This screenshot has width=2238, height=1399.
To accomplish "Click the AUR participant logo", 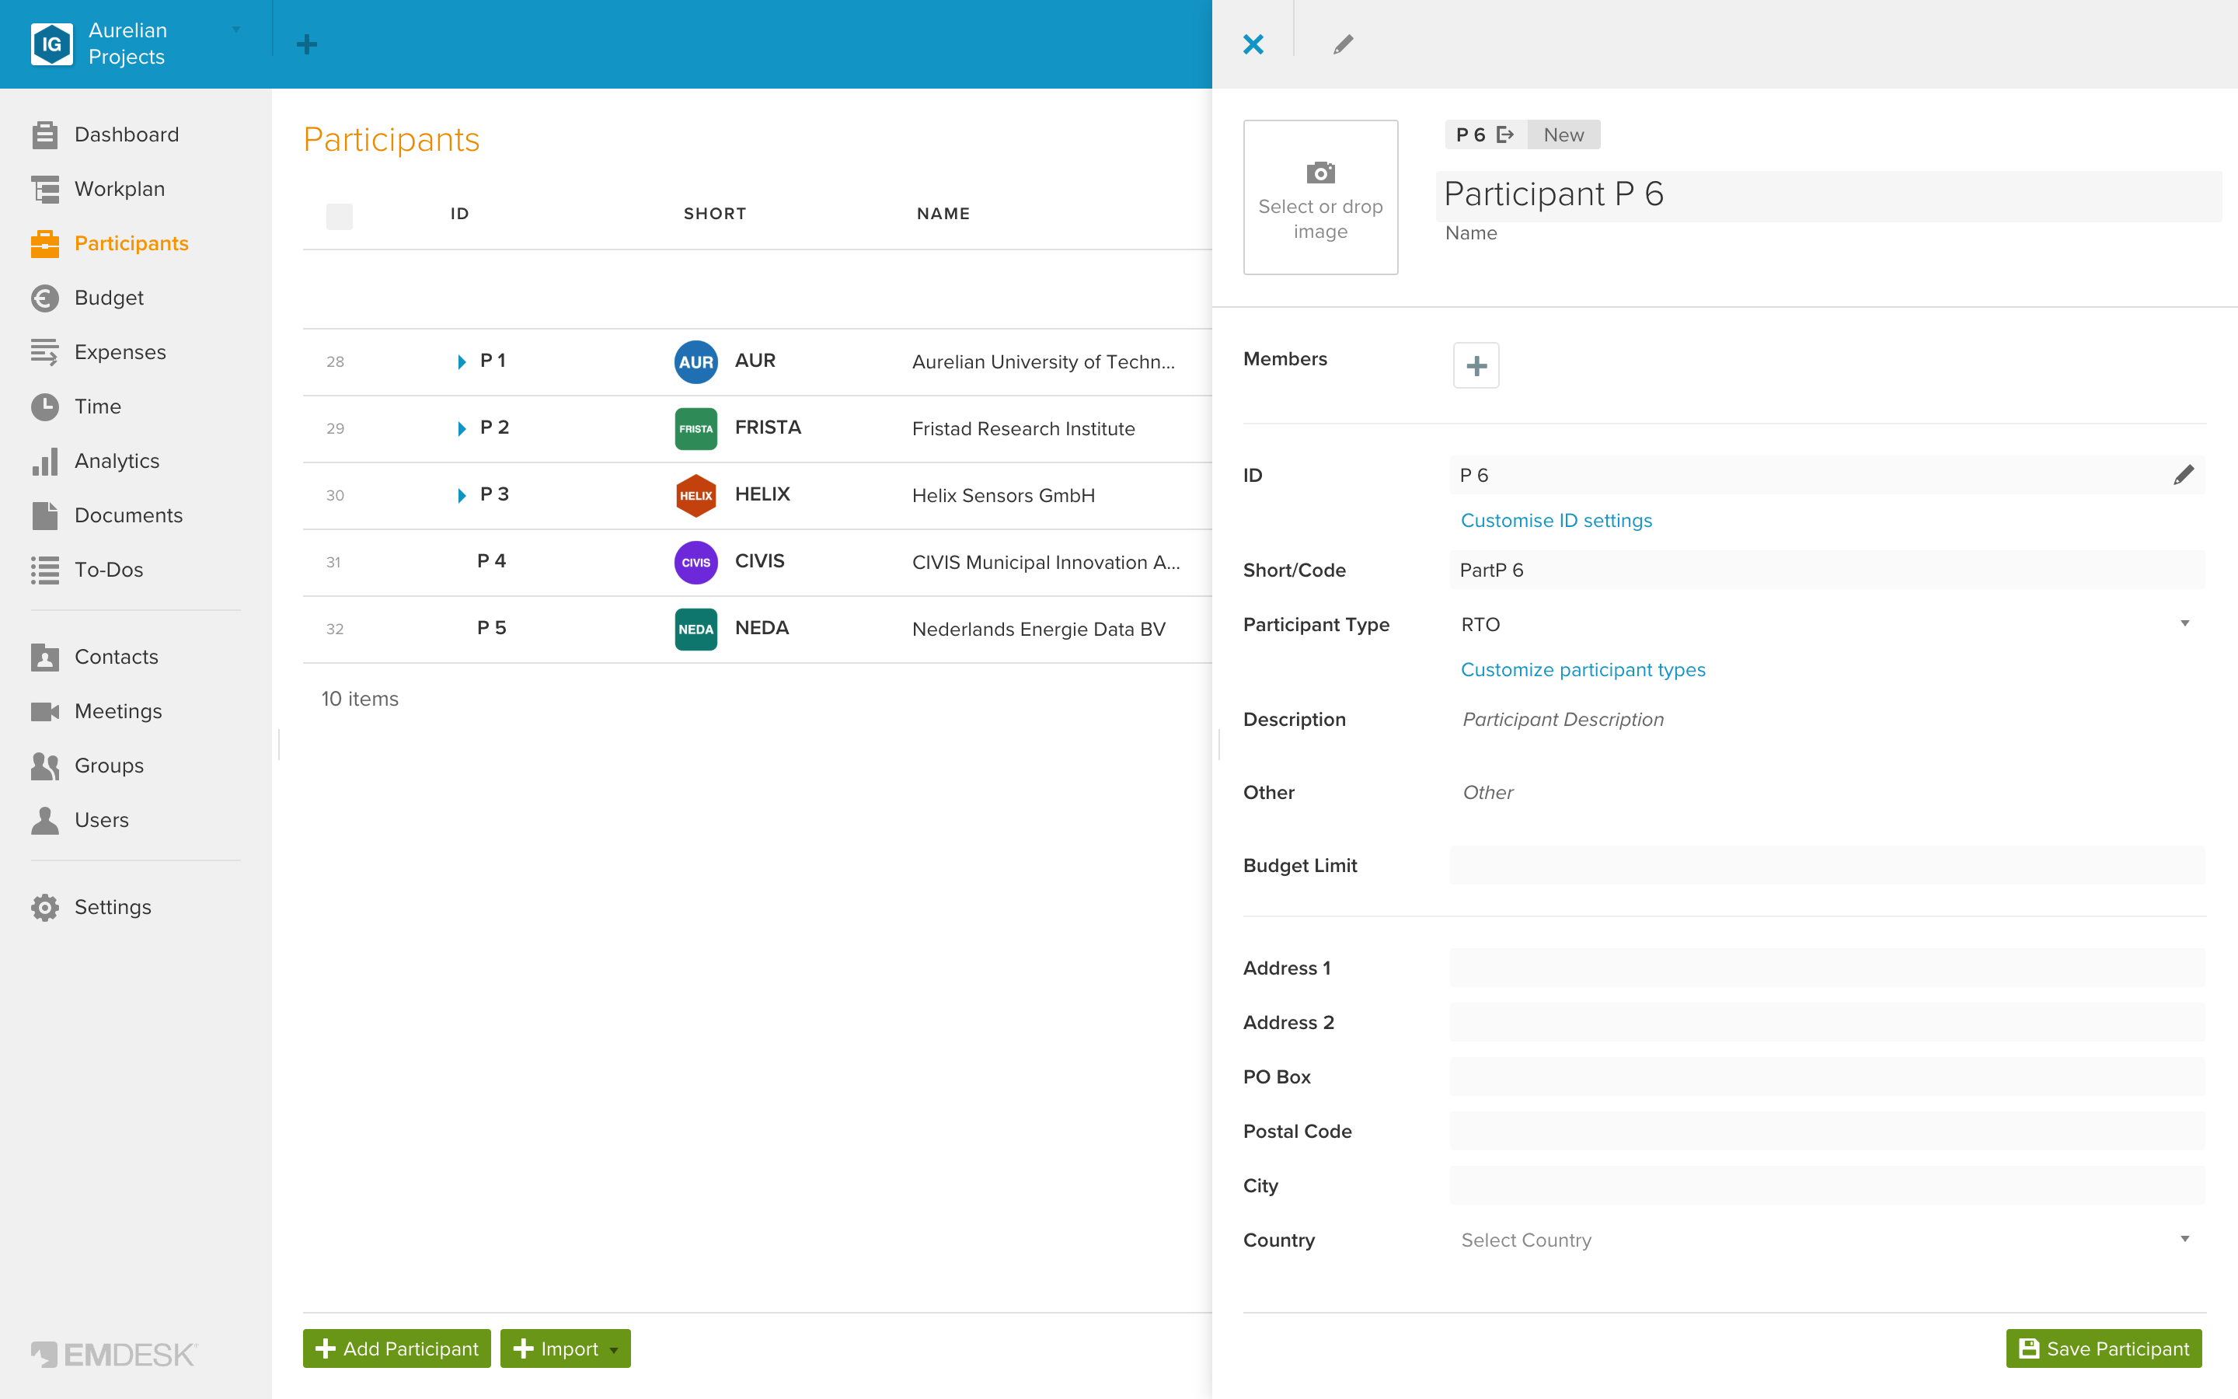I will [695, 361].
